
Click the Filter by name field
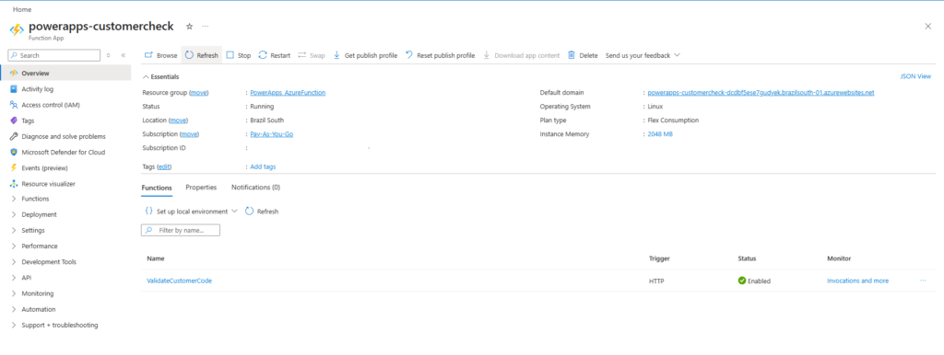181,230
